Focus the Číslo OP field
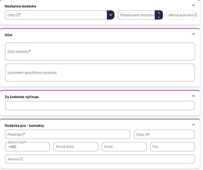The image size is (203, 170). (x=164, y=134)
